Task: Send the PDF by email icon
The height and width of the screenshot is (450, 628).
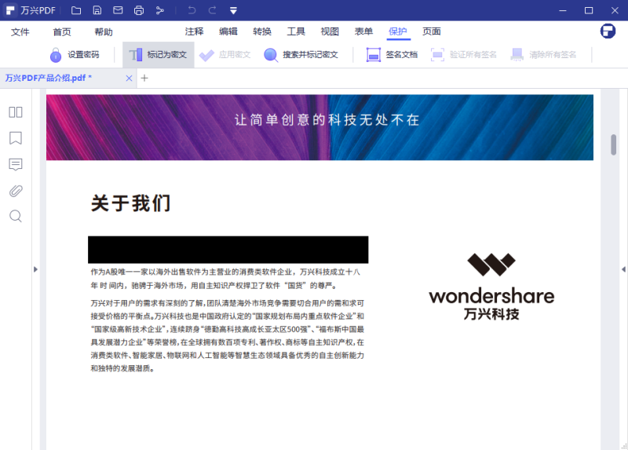Action: coord(118,10)
